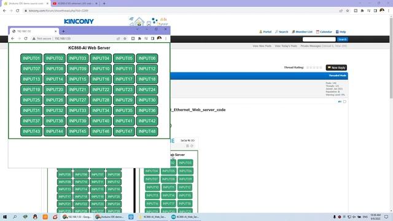
Task: Open background browser Chrome menu
Action: 389,11
